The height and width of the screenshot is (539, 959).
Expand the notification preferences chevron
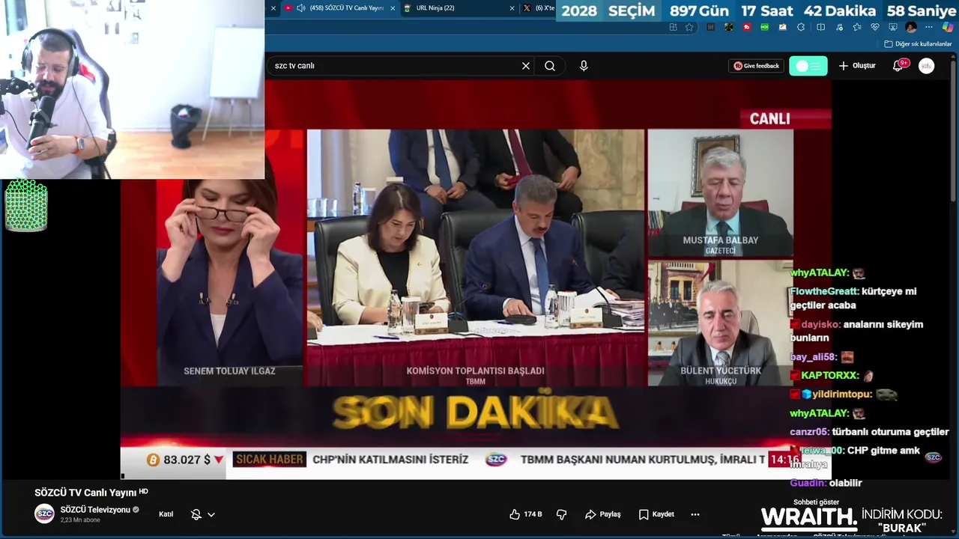(x=211, y=514)
